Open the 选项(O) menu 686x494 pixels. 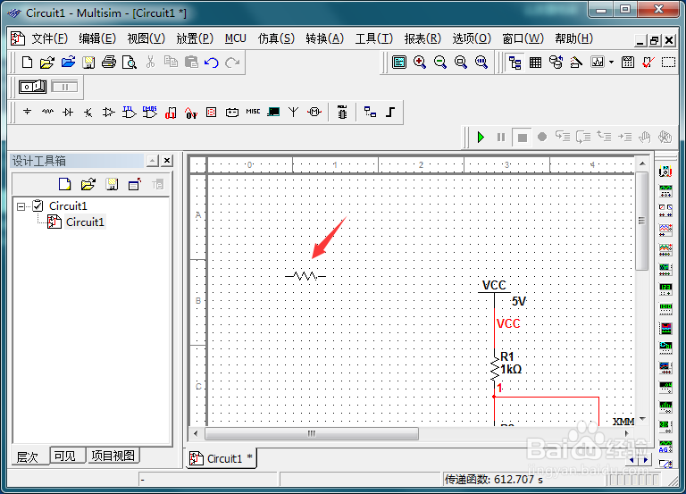472,38
